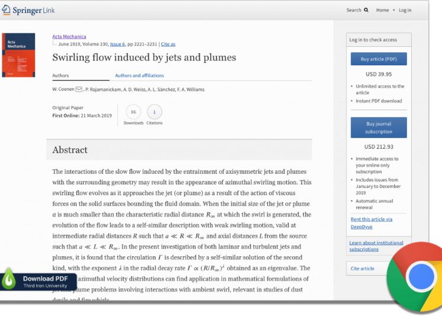Screen dimensions: 442x316
Task: Click author name A. D. Weiss
Action: 134,90
